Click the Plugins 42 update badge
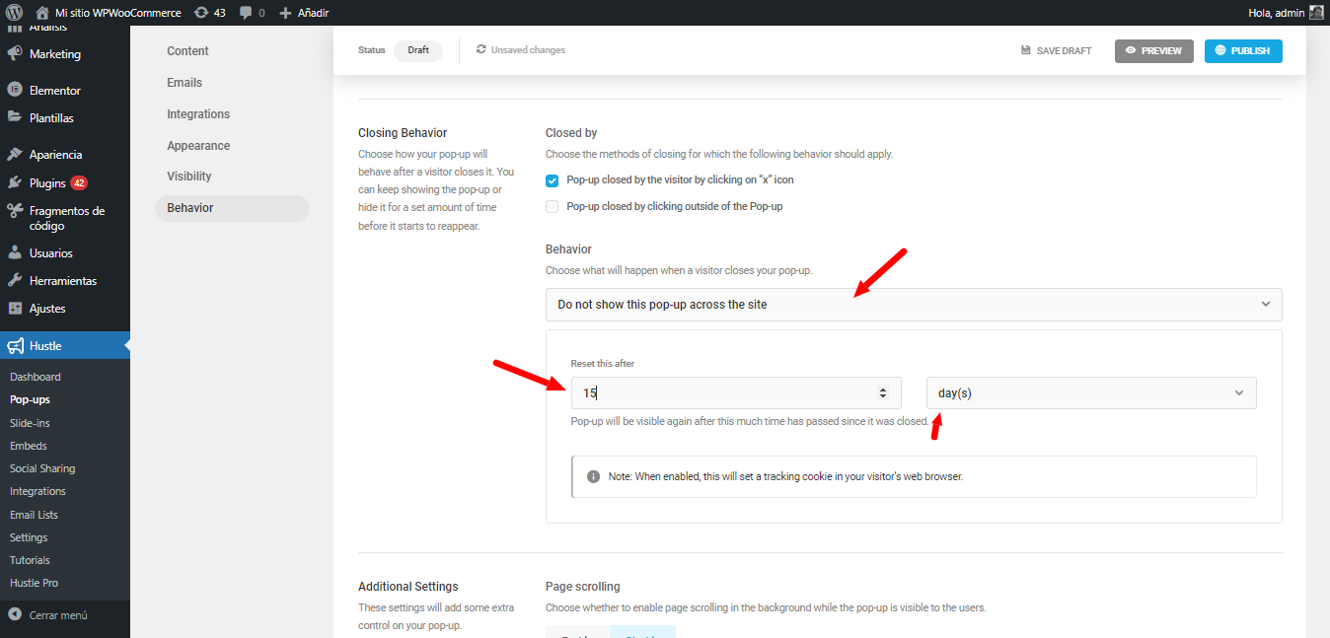The width and height of the screenshot is (1330, 638). pos(79,183)
